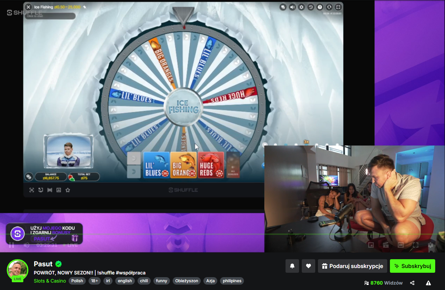Jump to the LIVE indicator in the player
Image resolution: width=445 pixels, height=290 pixels.
(x=70, y=245)
